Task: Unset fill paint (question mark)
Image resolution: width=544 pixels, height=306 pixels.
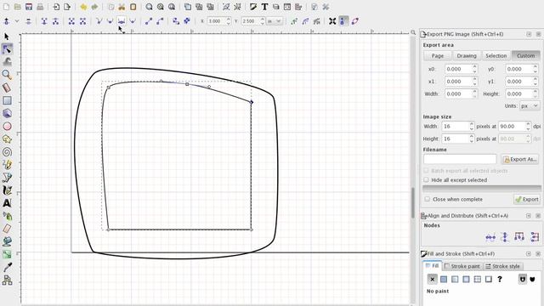Action: point(500,279)
